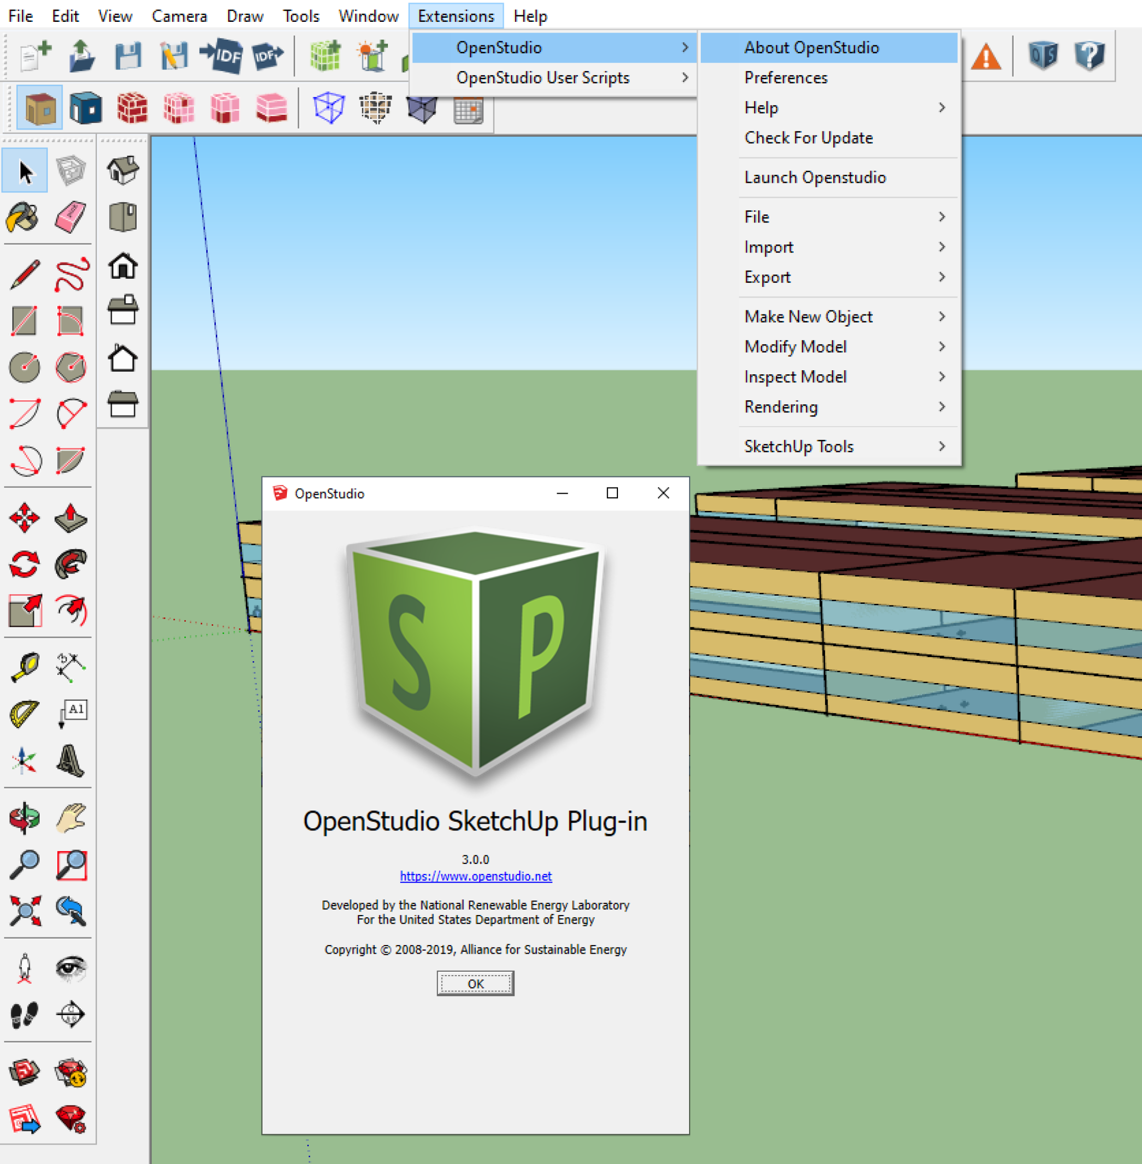Click the orange warning triangle icon
This screenshot has height=1164, width=1142.
986,57
